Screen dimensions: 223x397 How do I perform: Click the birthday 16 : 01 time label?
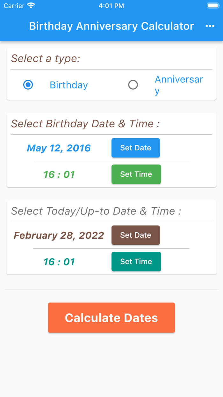(x=59, y=174)
